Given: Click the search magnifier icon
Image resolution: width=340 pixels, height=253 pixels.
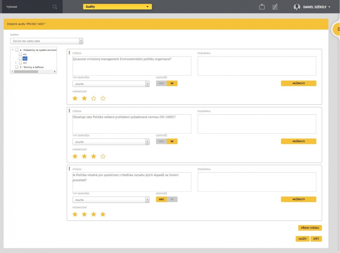Looking at the screenshot, I should [x=54, y=7].
